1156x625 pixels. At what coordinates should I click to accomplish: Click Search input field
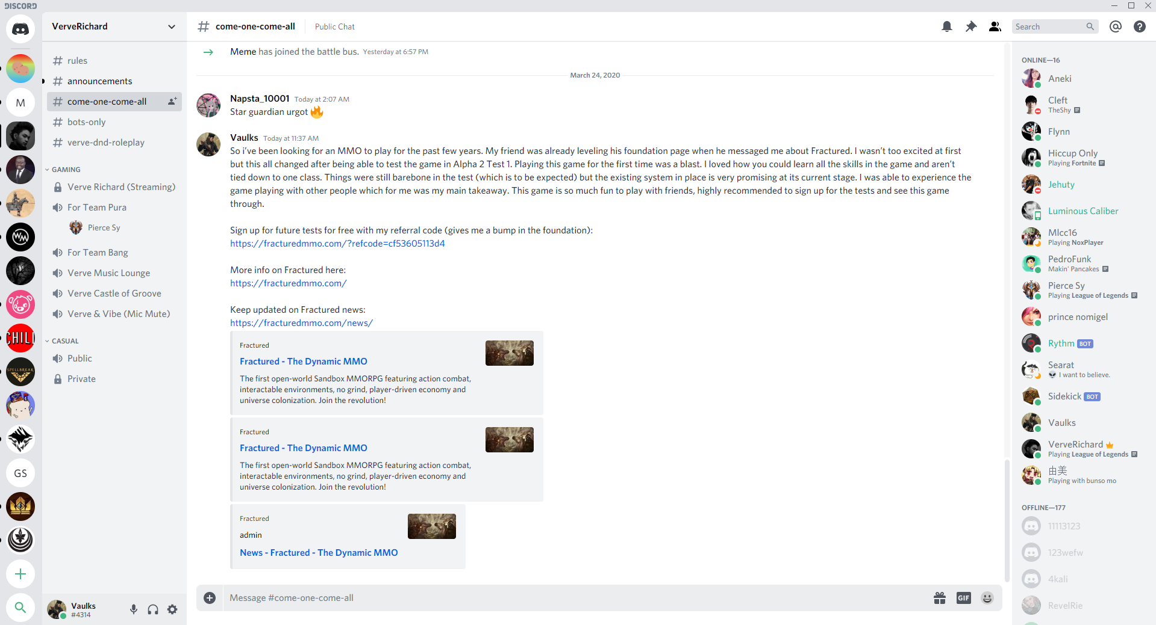coord(1055,26)
